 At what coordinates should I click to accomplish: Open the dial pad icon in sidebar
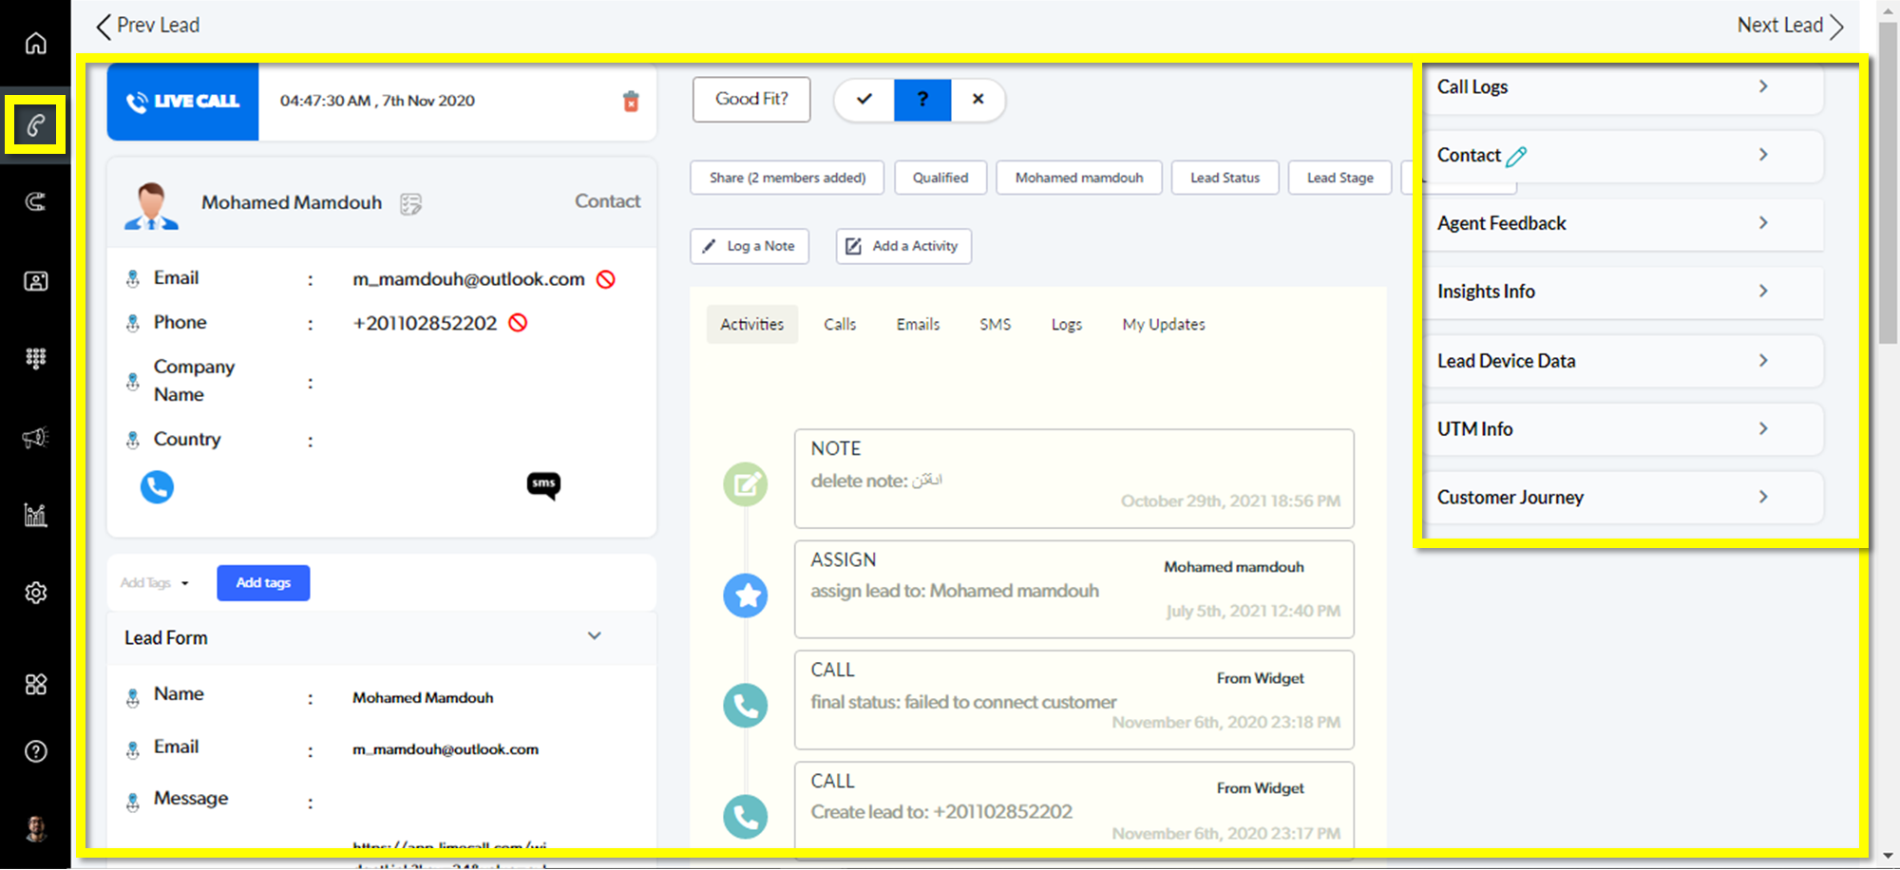point(35,358)
